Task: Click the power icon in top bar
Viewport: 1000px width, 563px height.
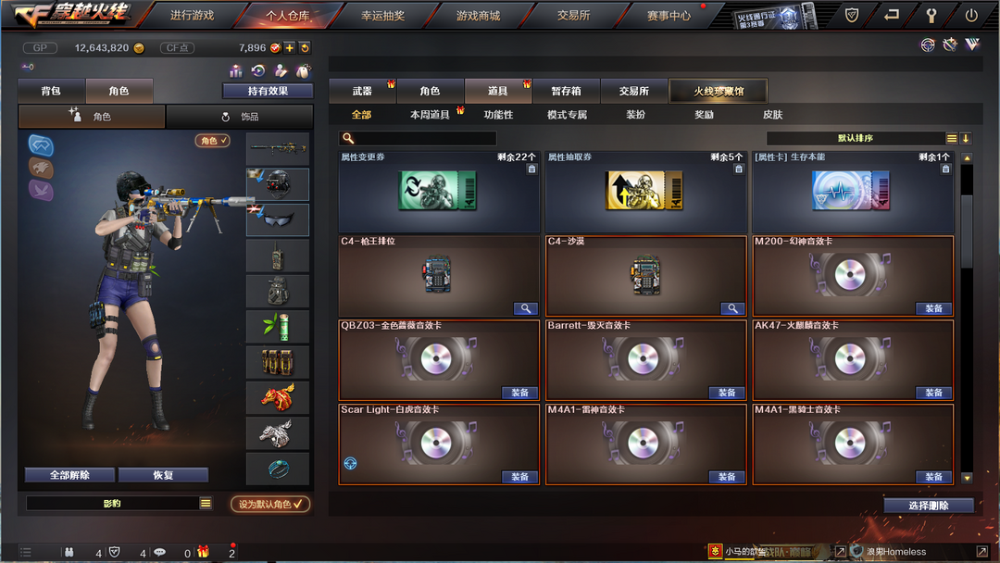Action: pyautogui.click(x=970, y=16)
